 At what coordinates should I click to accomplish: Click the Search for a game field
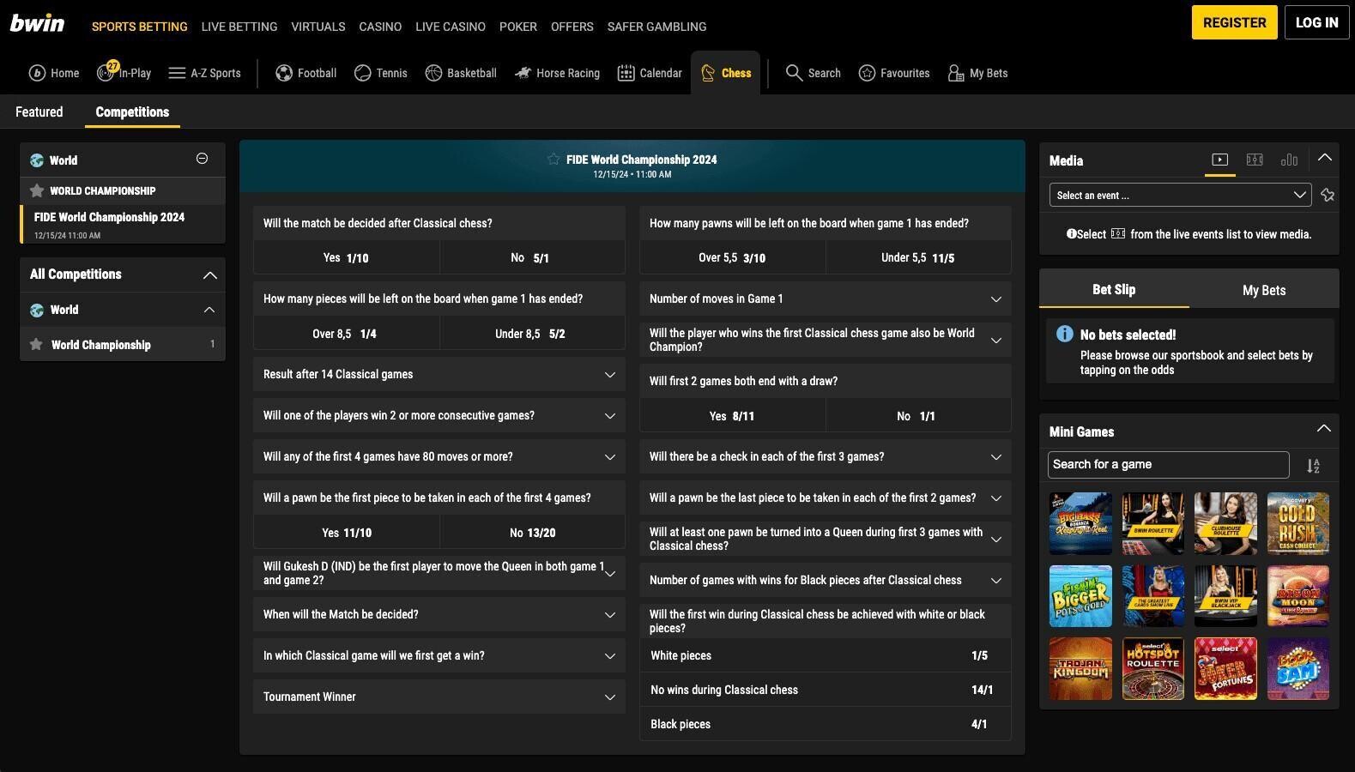(x=1168, y=464)
